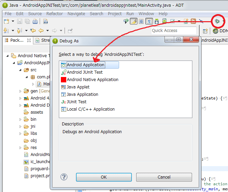
Task: Click the Save floppy disk icon
Action: 20,22
